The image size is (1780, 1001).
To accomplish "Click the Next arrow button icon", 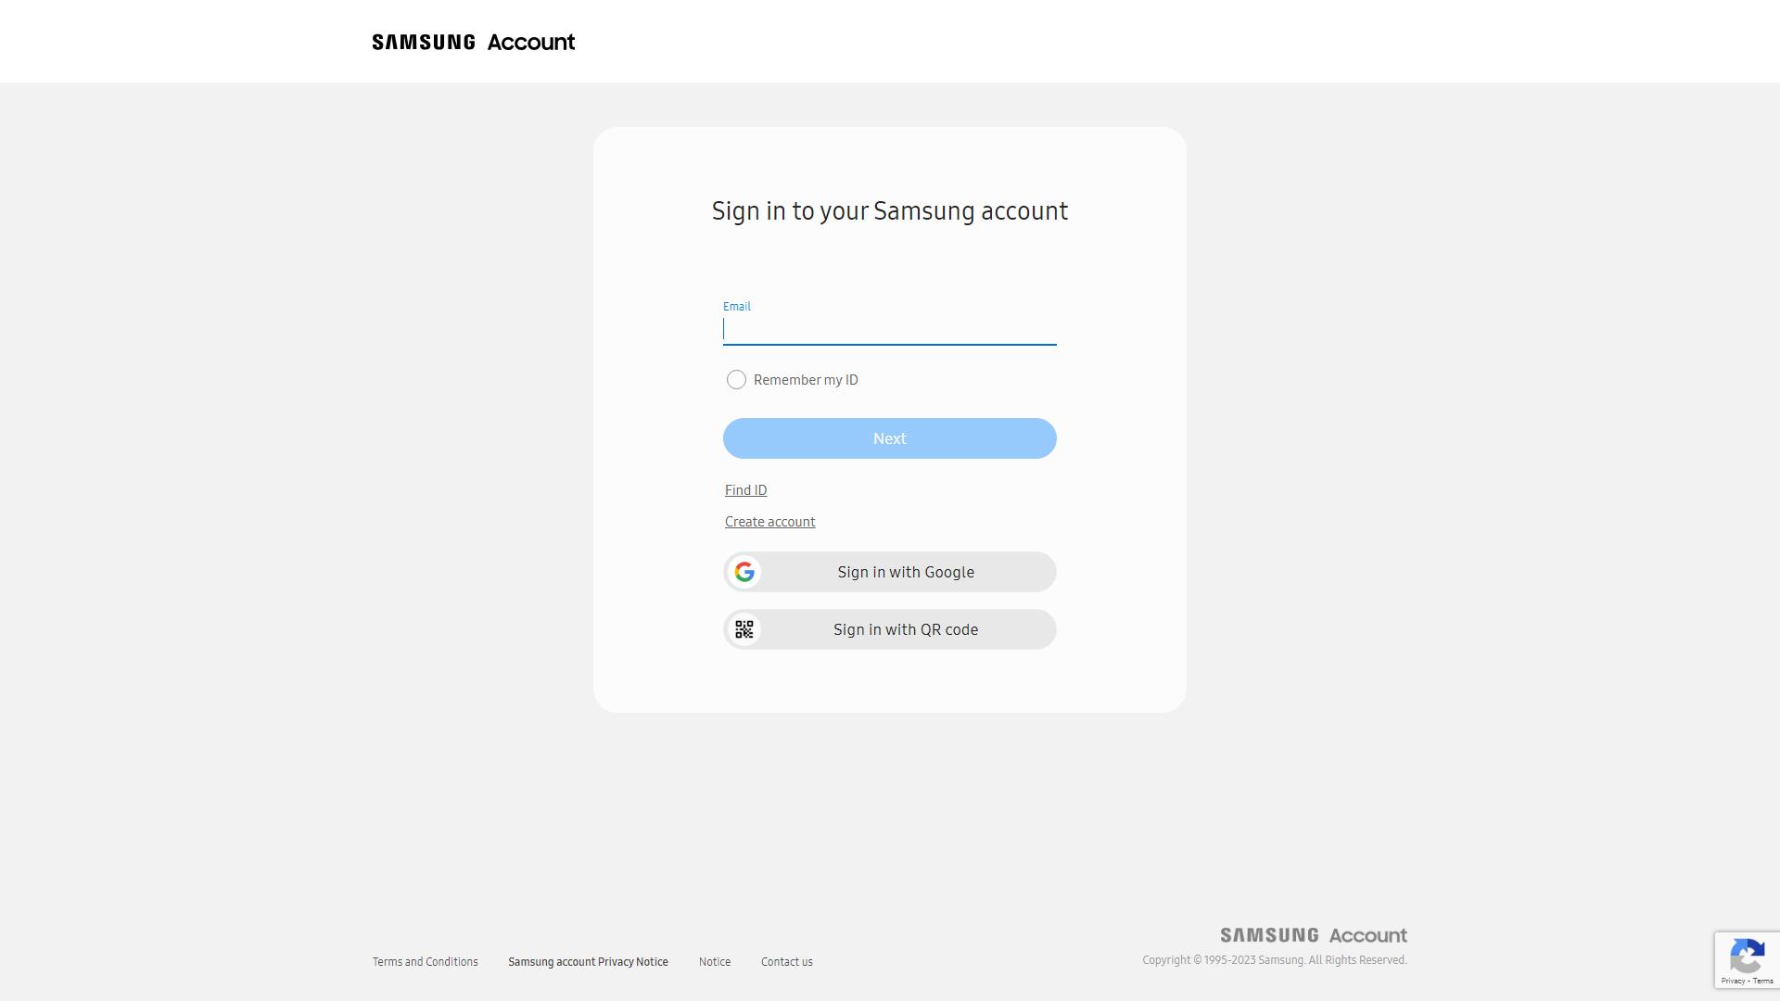I will (890, 437).
